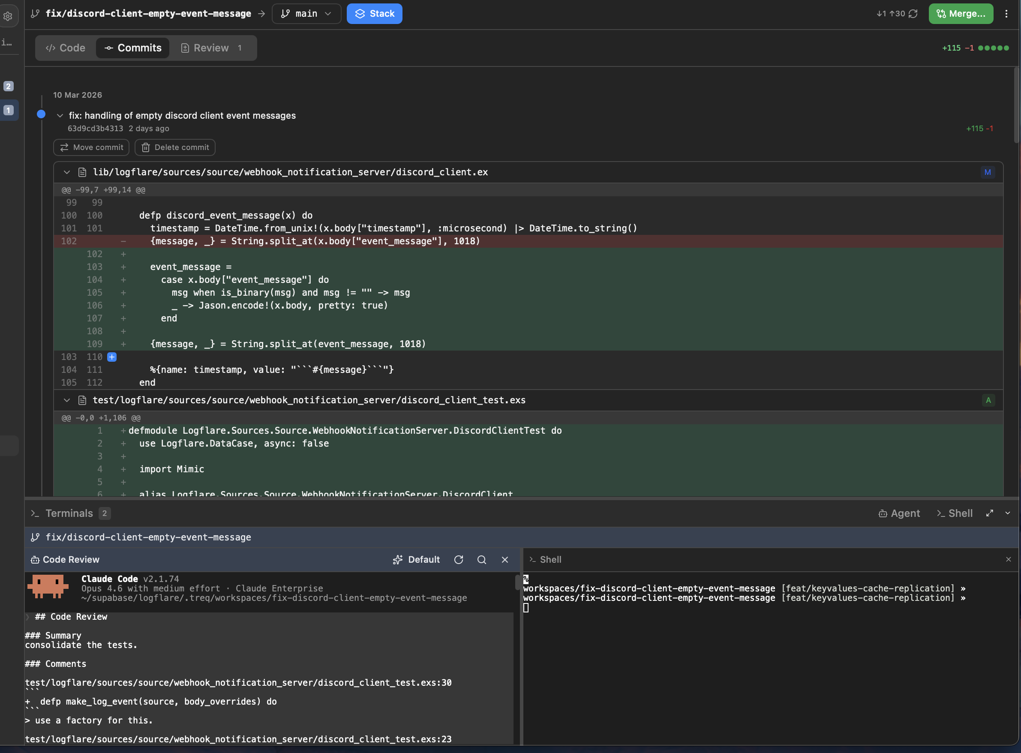Screen dimensions: 1021x753
Task: Click the branch bar in the terminals panel
Action: pos(522,537)
